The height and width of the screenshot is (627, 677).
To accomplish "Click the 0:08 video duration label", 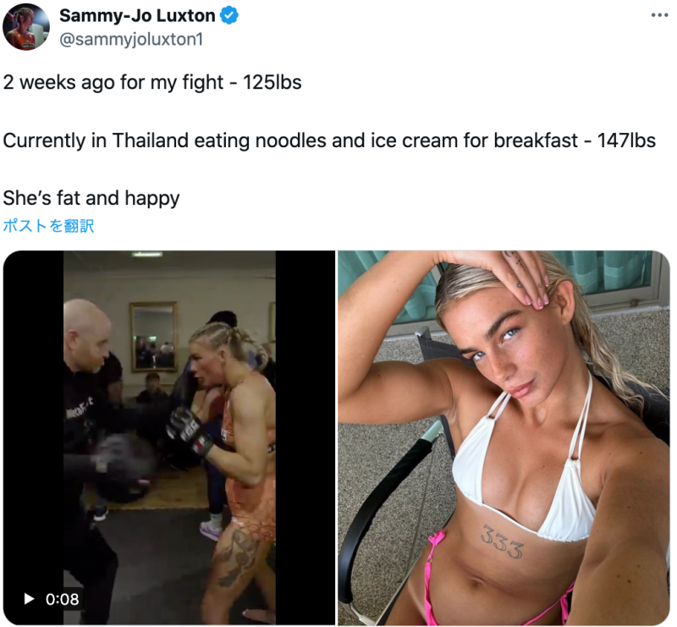I will point(62,599).
